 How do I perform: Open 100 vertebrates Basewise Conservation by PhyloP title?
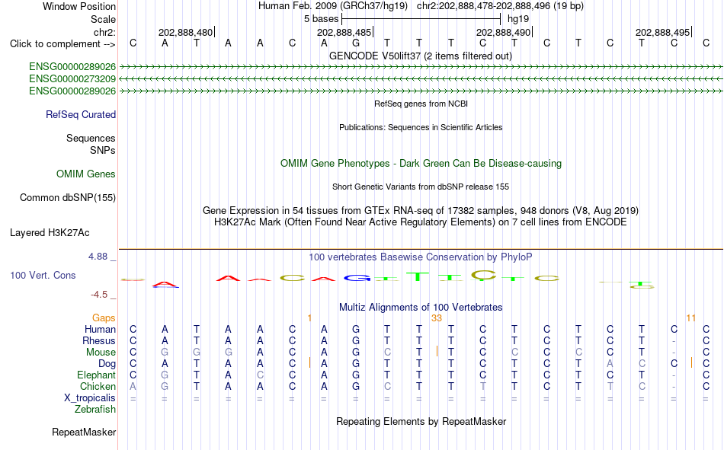[420, 257]
